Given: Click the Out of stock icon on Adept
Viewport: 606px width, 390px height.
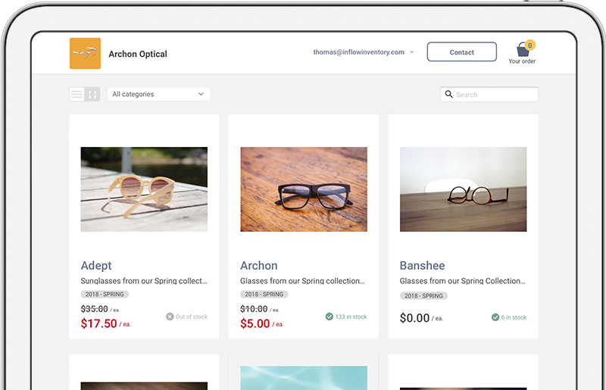Looking at the screenshot, I should pyautogui.click(x=170, y=317).
